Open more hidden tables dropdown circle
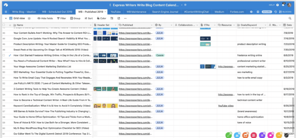Screen dimensions: 296x138 coord(251,12)
